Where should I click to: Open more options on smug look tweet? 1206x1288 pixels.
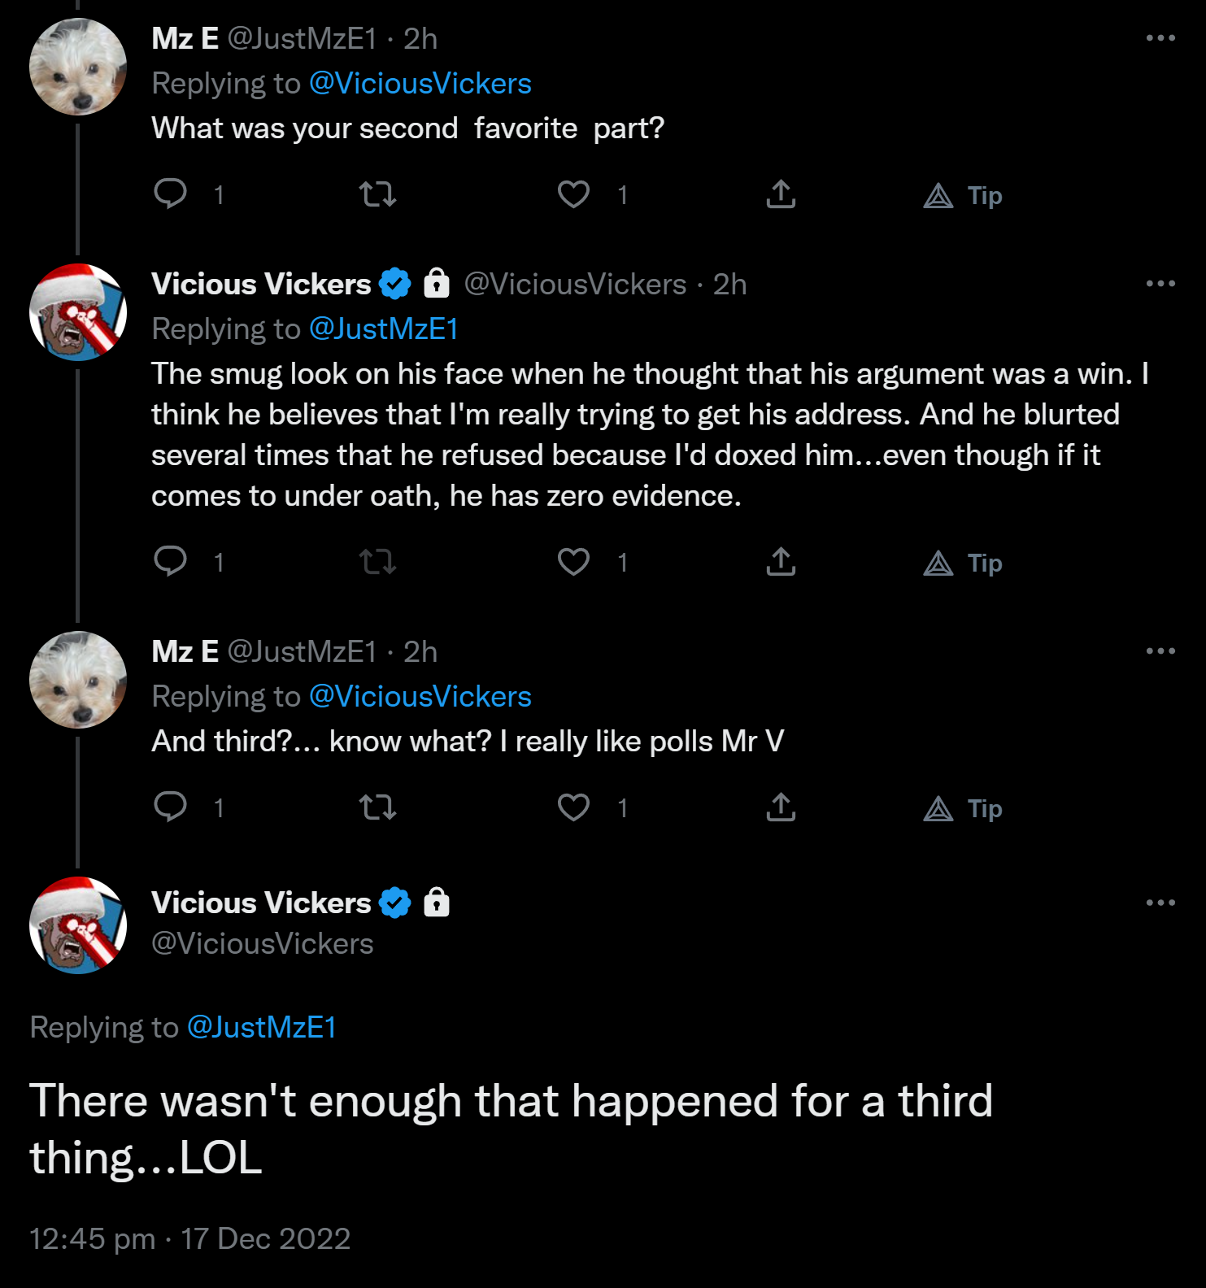[1160, 284]
